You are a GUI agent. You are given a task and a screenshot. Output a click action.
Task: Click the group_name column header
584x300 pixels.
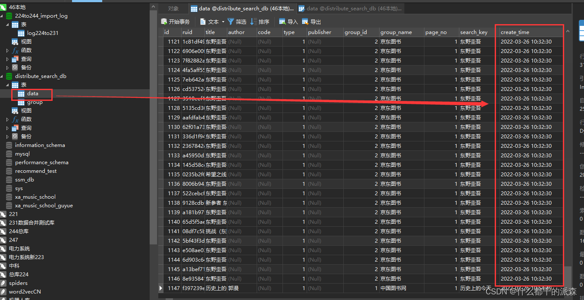click(x=401, y=32)
